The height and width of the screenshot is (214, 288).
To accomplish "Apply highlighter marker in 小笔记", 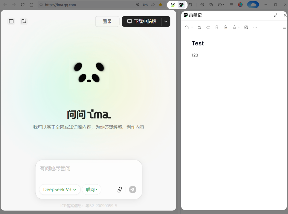I will tap(226, 27).
